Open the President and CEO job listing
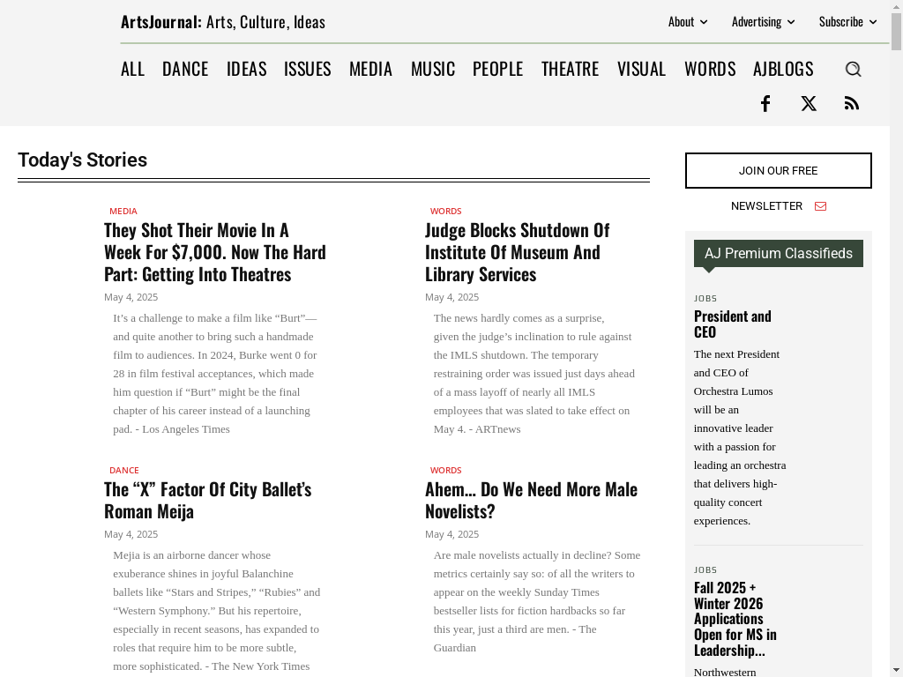The image size is (903, 677). pyautogui.click(x=733, y=324)
